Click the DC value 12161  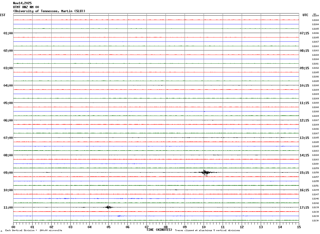click(315, 64)
